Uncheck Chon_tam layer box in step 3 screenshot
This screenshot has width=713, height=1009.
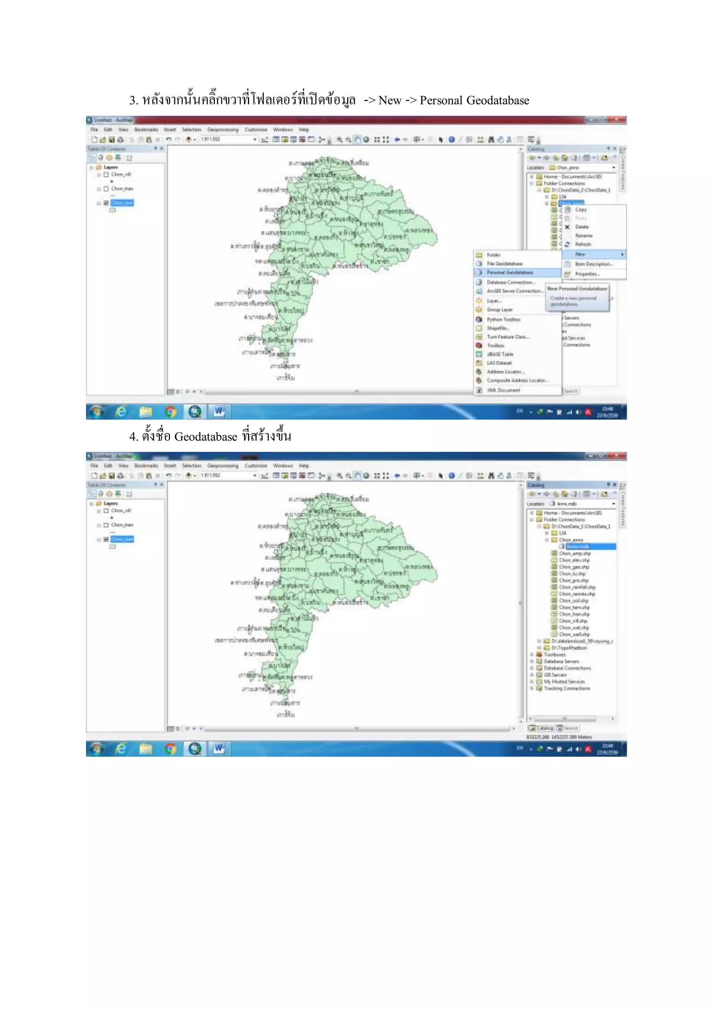pos(106,203)
